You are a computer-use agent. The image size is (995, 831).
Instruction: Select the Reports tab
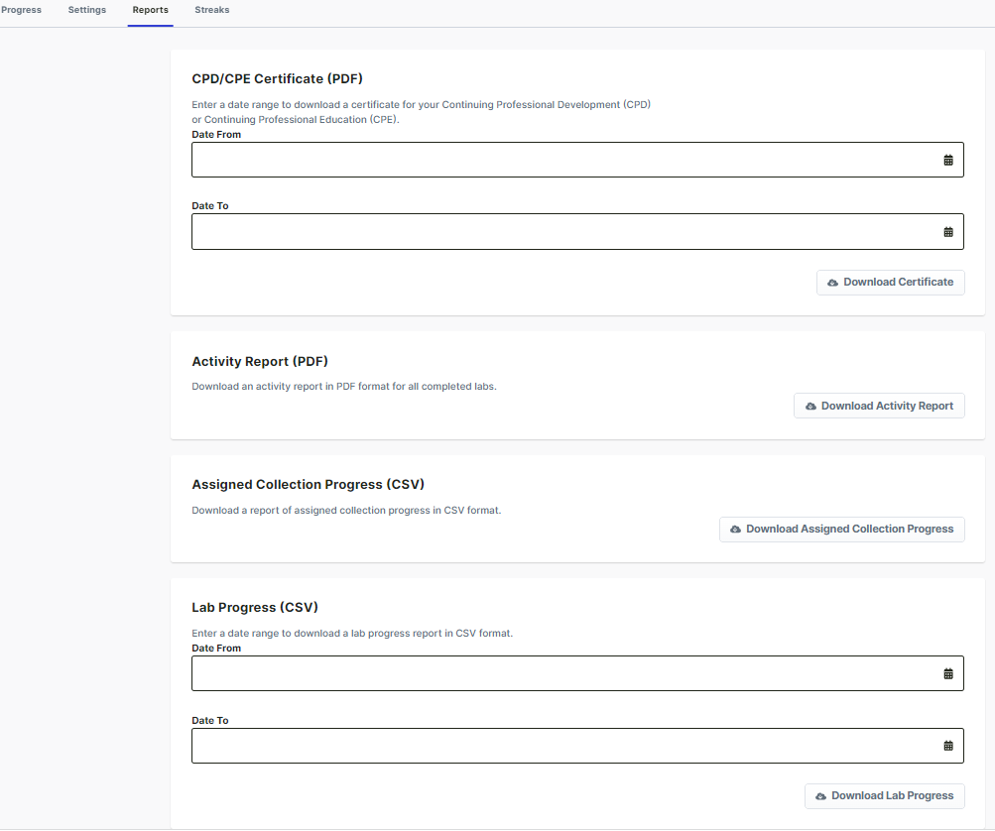[150, 10]
